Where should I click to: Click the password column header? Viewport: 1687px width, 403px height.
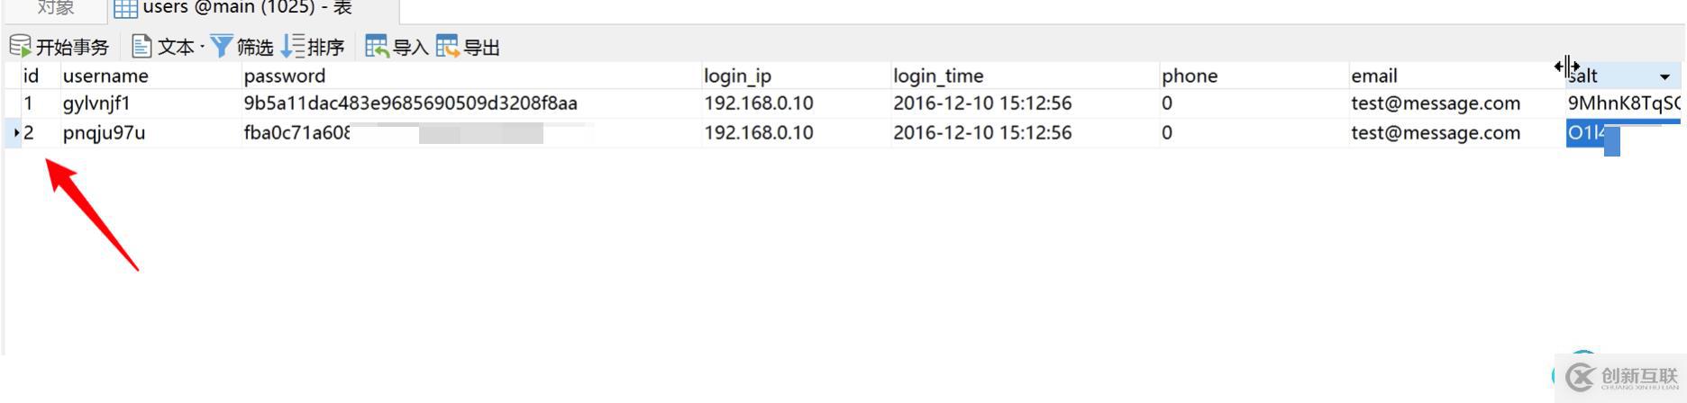pos(284,76)
